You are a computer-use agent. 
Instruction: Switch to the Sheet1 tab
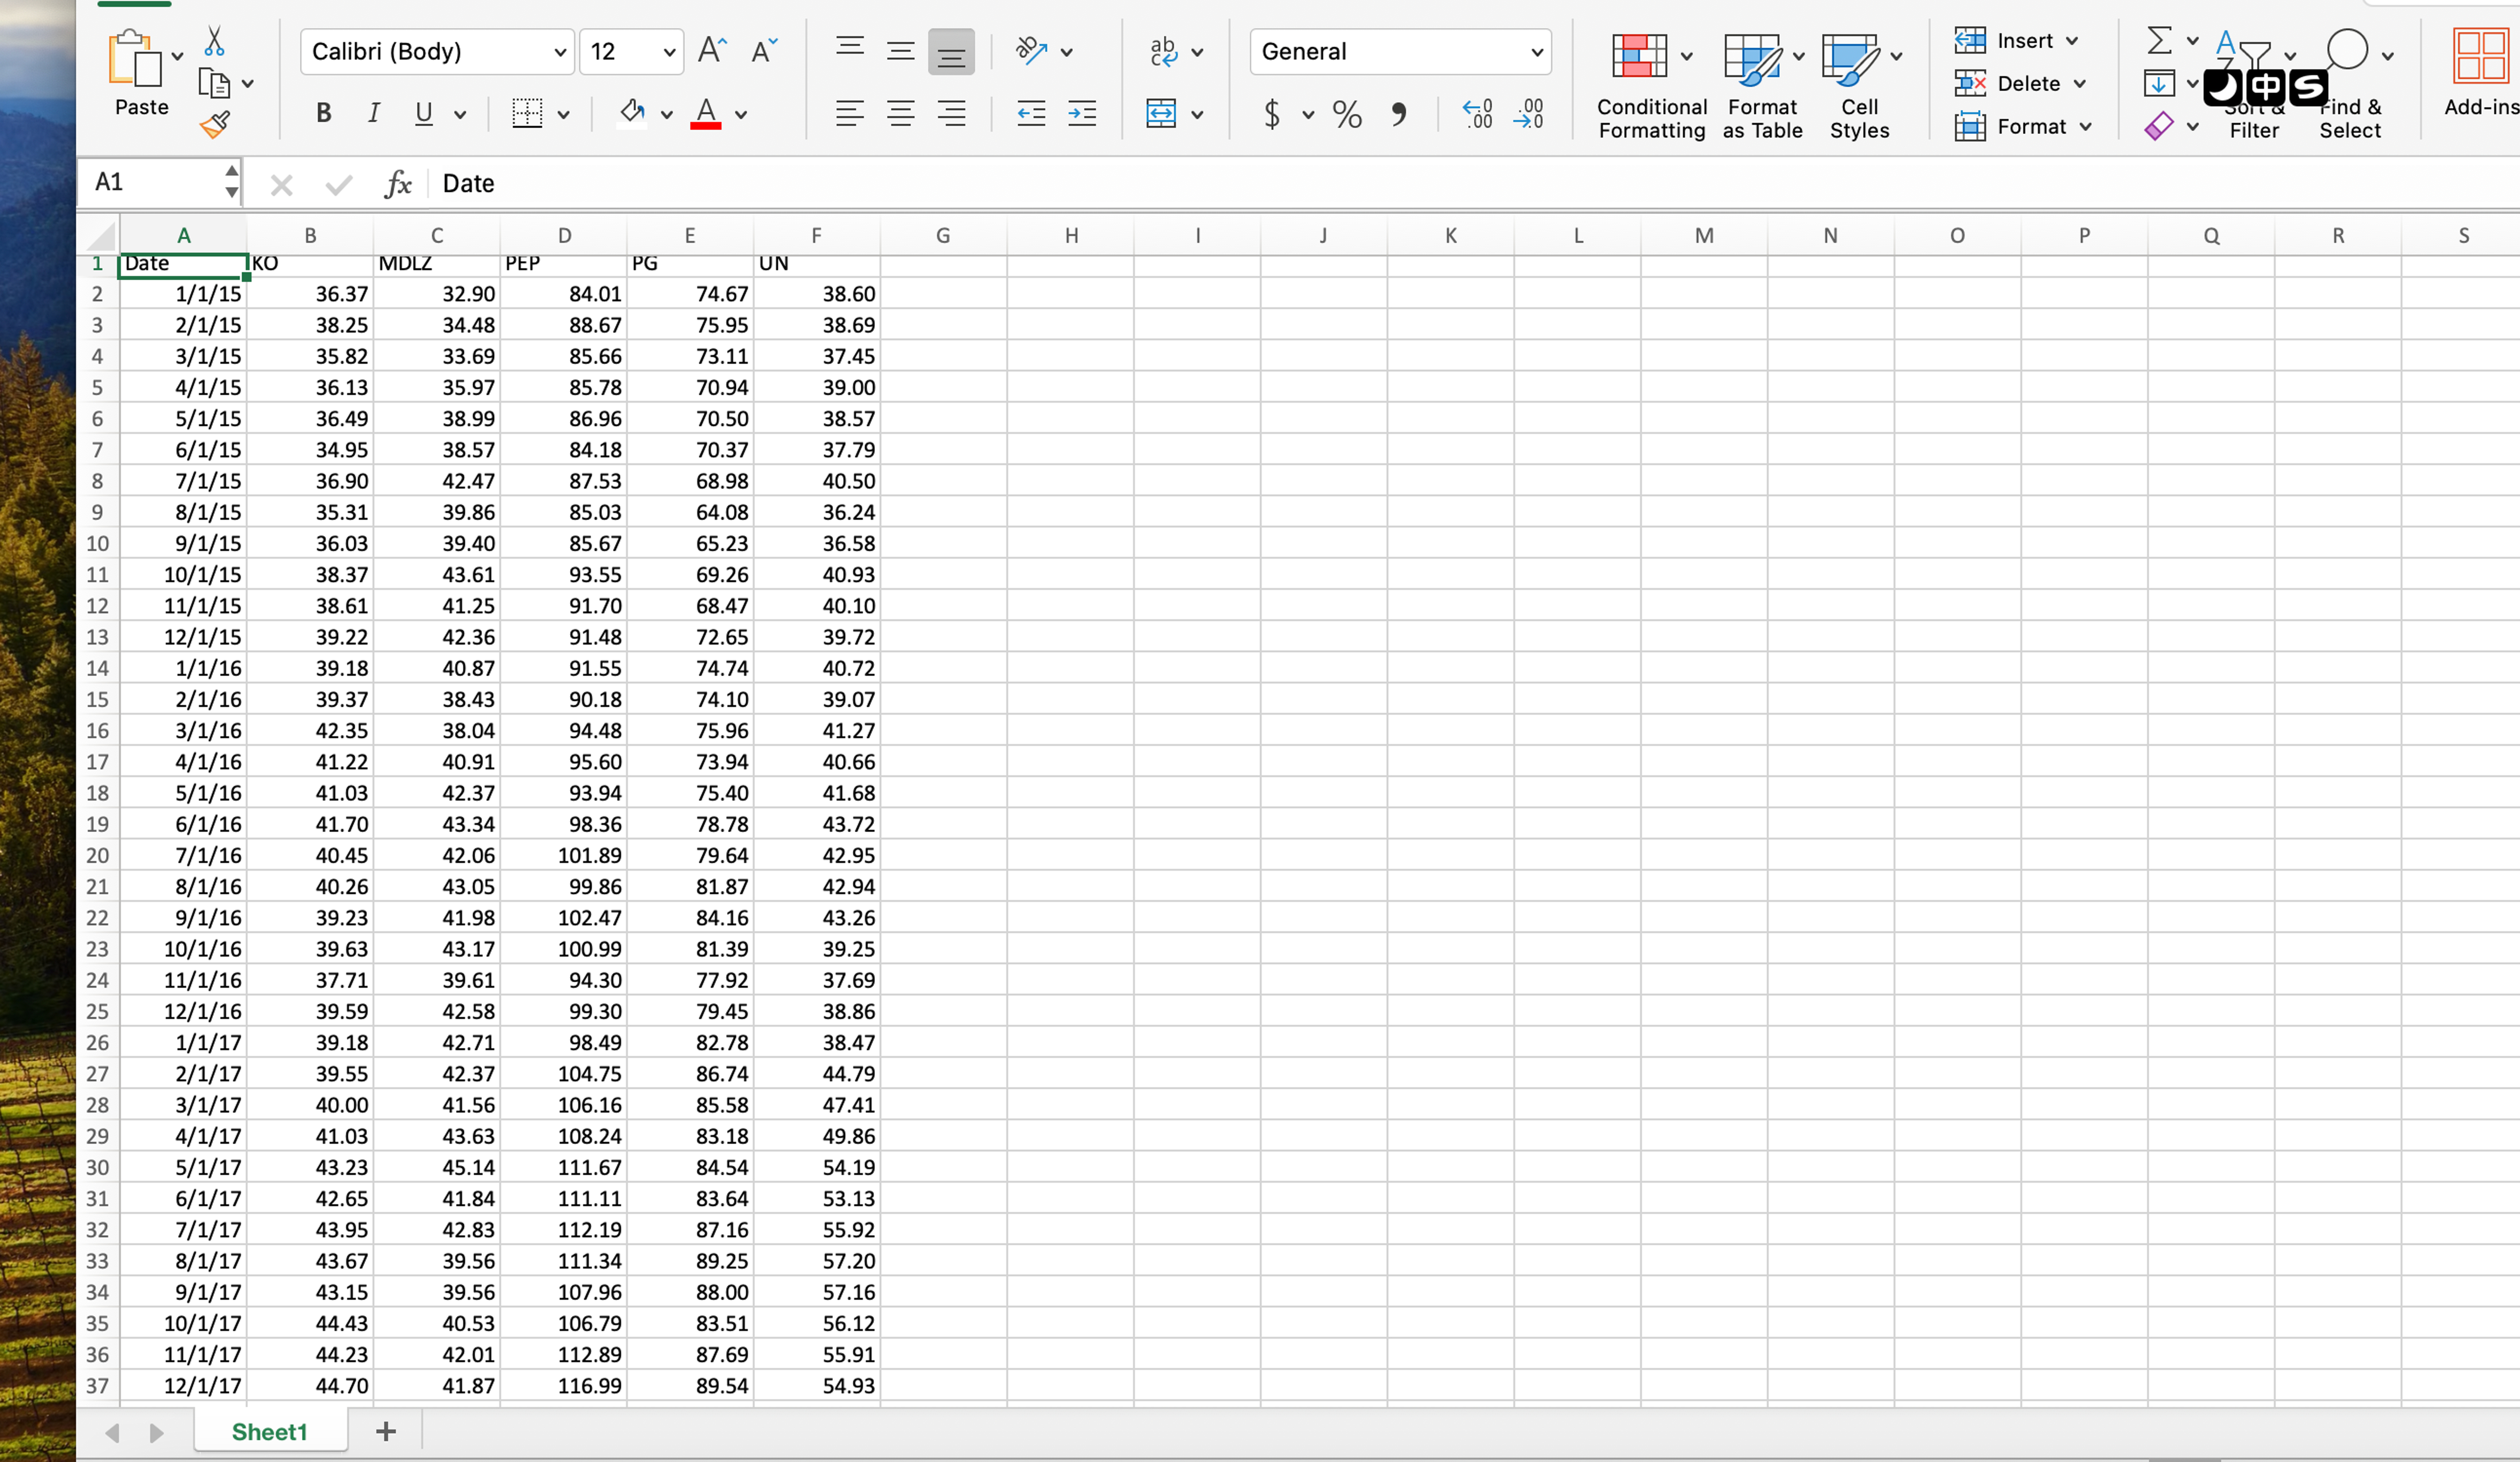(x=269, y=1431)
